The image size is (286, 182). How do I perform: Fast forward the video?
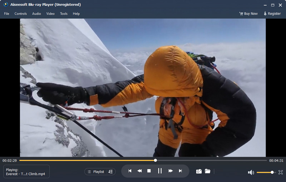[x=171, y=171]
